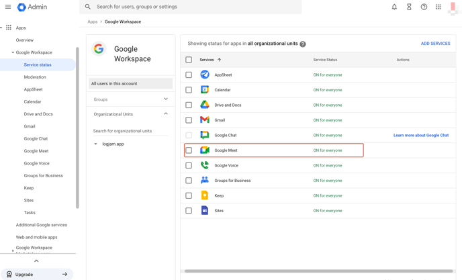The image size is (462, 280).
Task: Click the search magnifier icon
Action: [x=88, y=7]
